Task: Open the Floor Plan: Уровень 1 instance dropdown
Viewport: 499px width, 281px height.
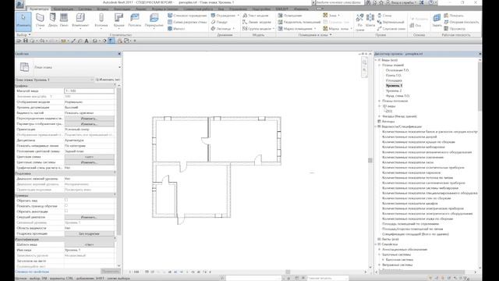Action: [x=92, y=80]
